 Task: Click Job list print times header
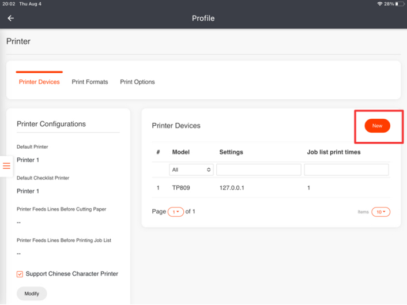(x=334, y=152)
